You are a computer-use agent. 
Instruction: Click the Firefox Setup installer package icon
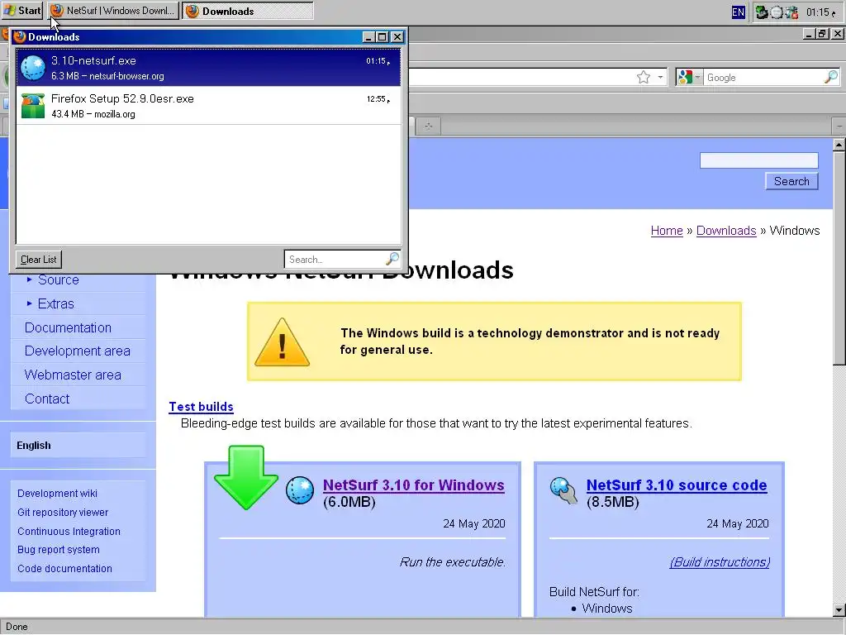click(33, 106)
